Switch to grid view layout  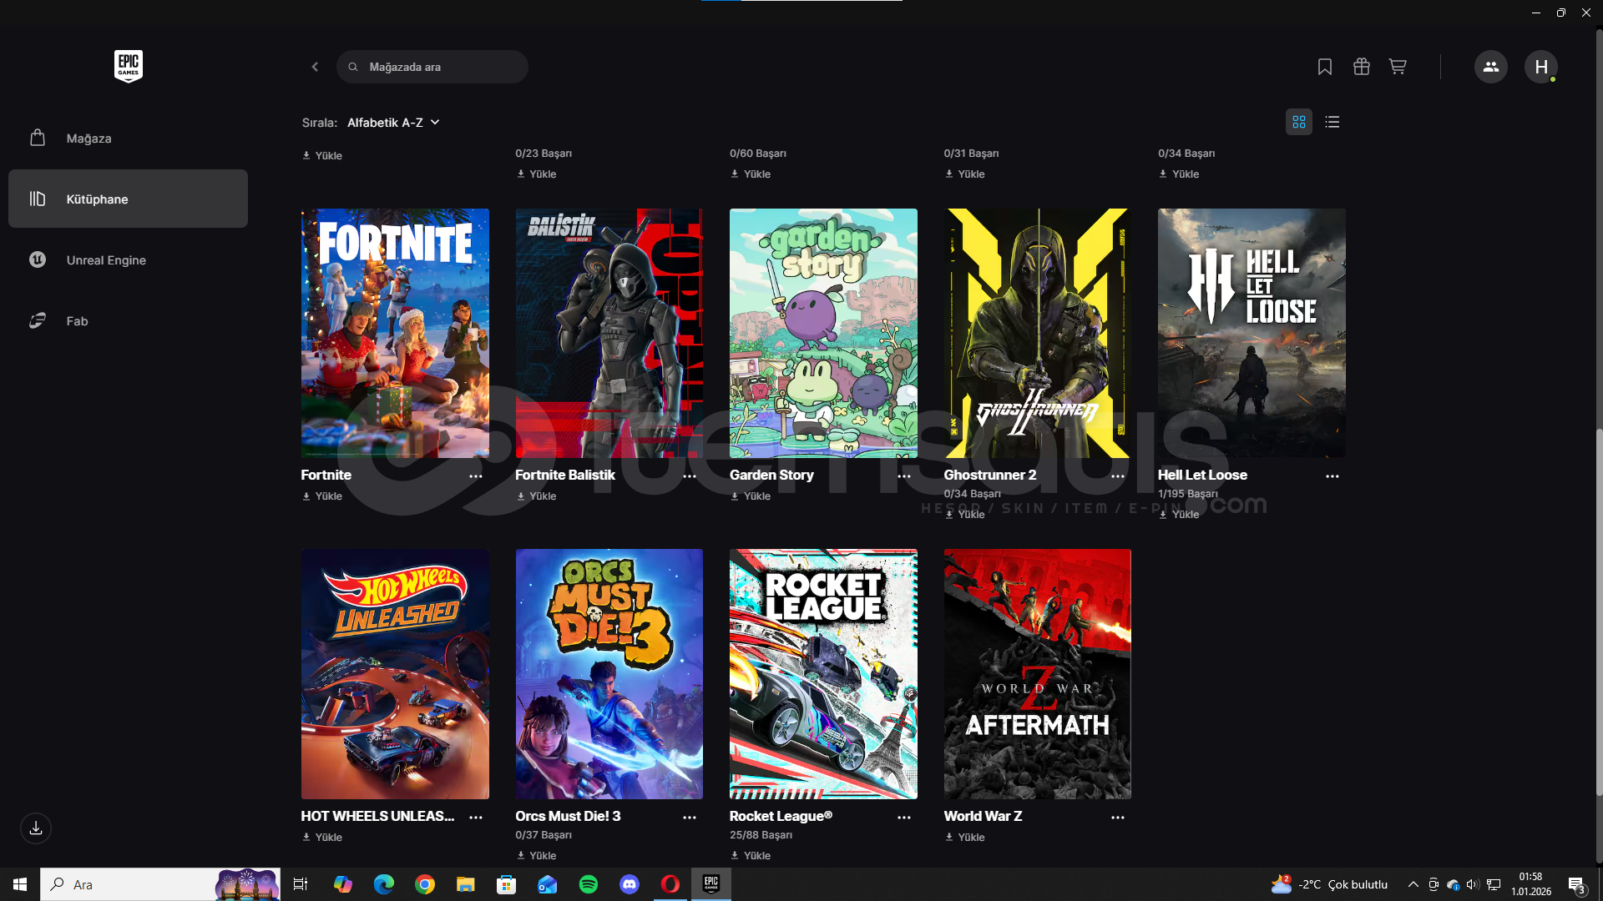pos(1298,122)
